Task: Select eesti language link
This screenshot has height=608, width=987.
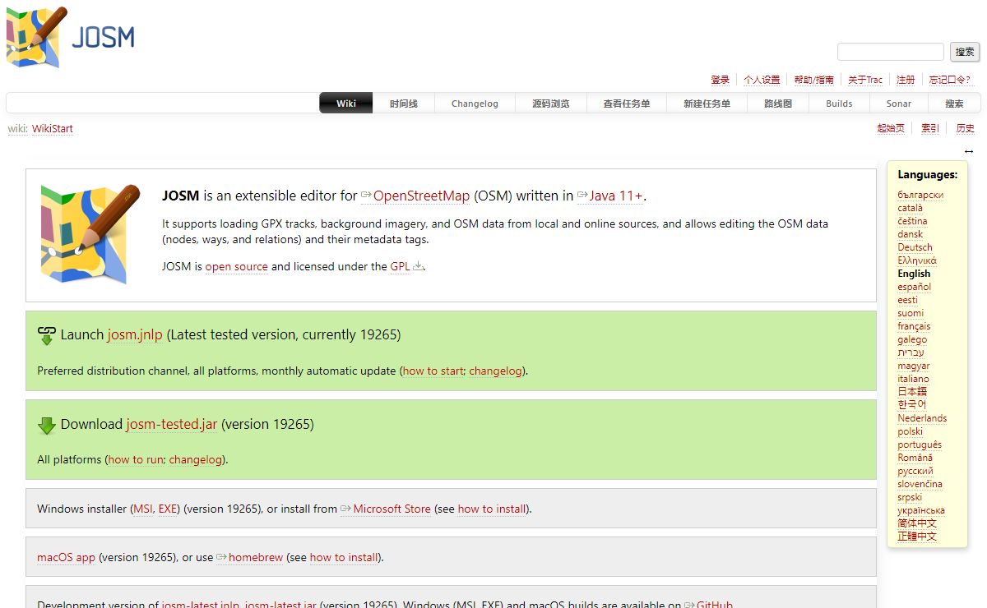Action: [907, 300]
